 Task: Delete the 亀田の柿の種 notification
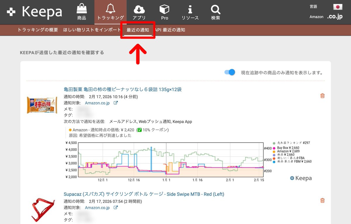coord(322,96)
